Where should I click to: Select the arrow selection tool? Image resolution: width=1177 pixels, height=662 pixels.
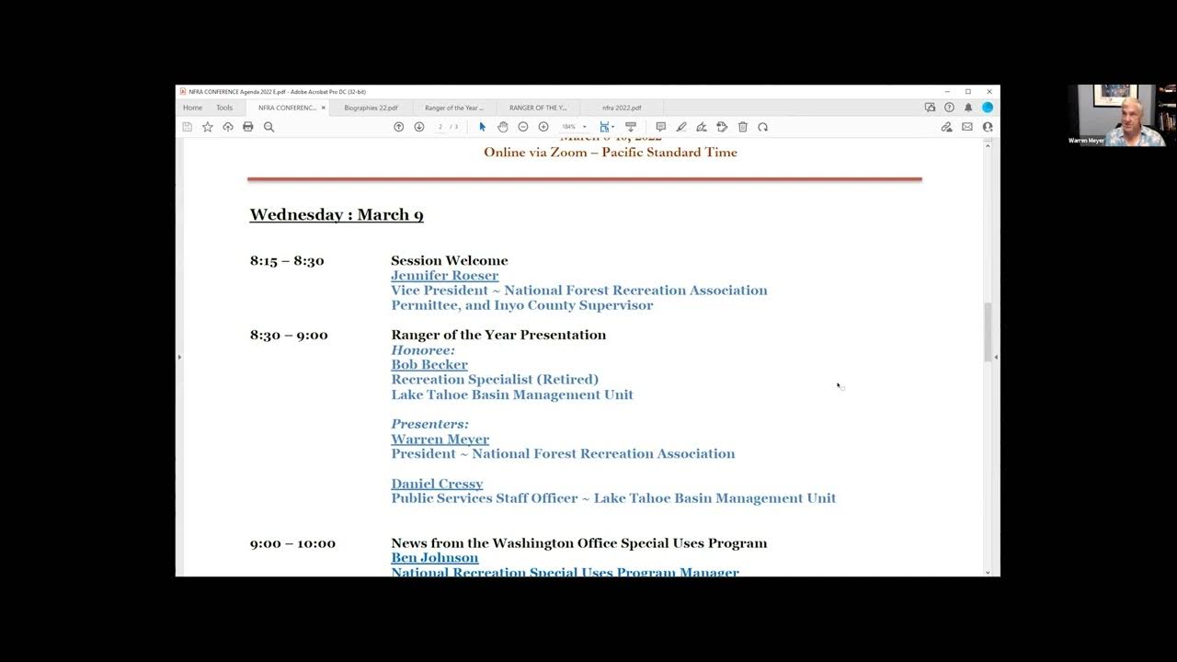click(x=482, y=127)
